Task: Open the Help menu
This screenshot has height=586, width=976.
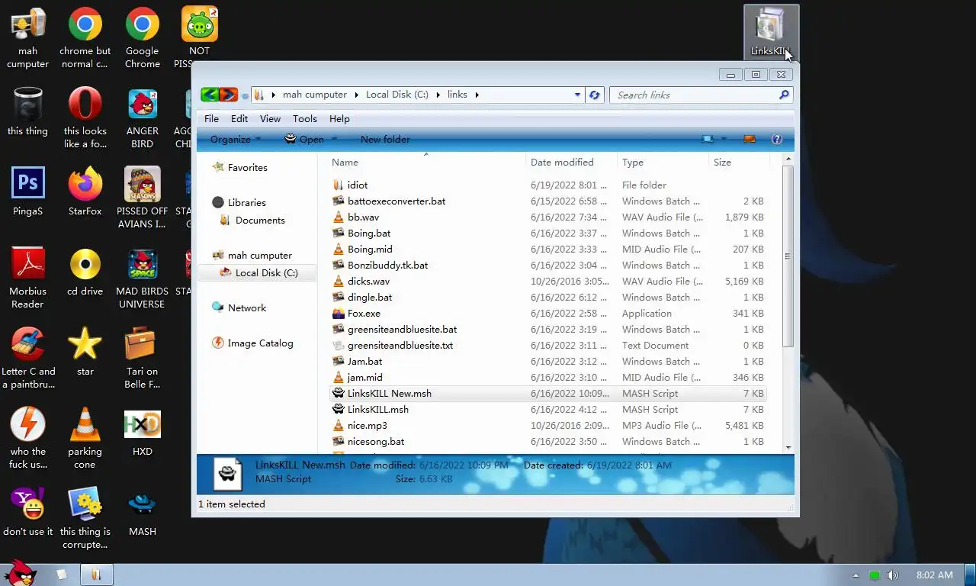Action: pyautogui.click(x=339, y=118)
